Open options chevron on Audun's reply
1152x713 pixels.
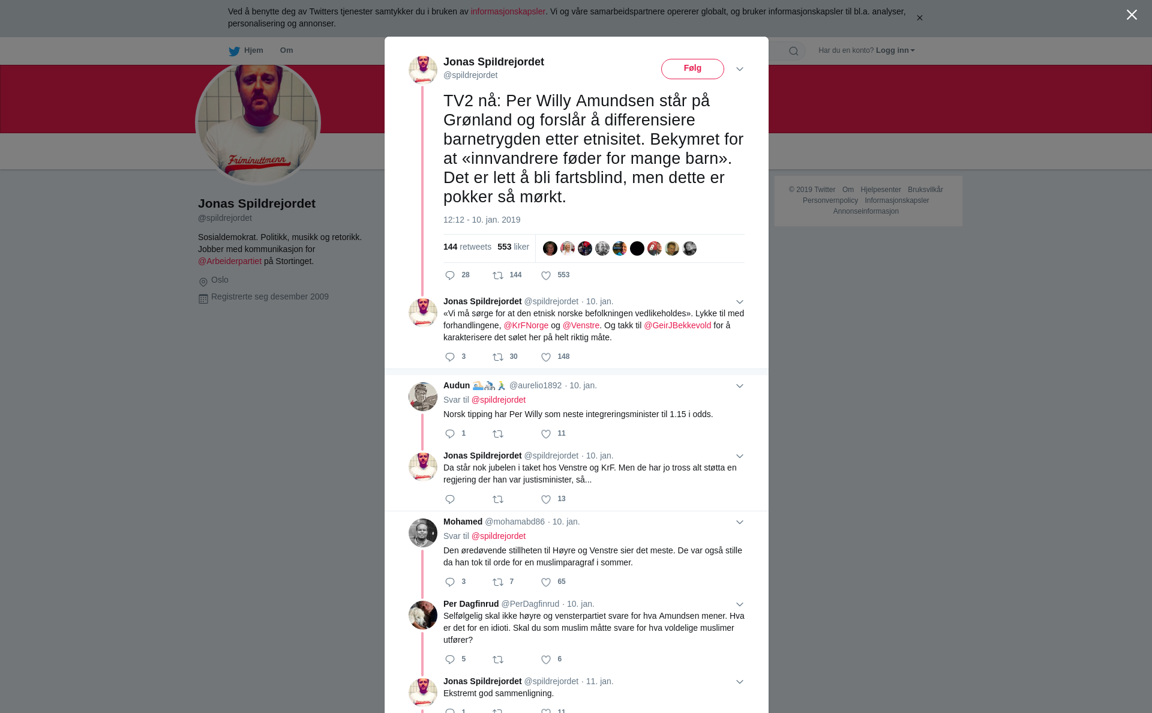click(740, 386)
